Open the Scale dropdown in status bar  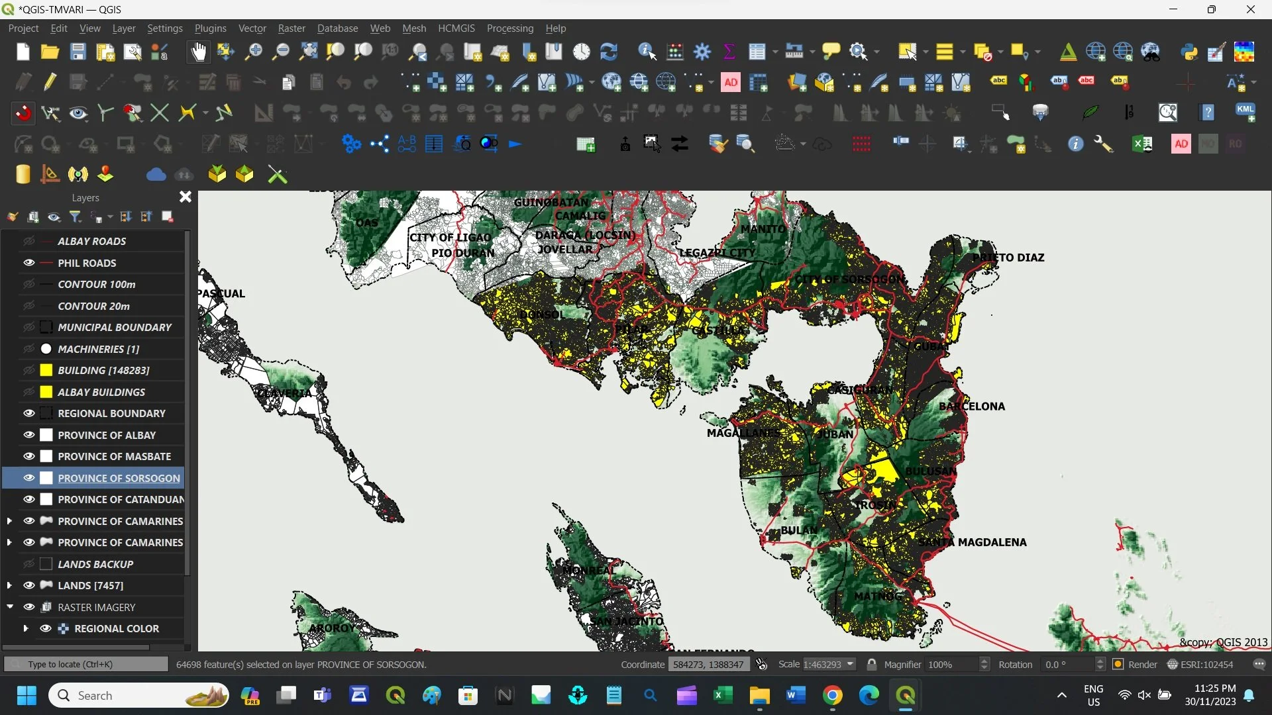click(x=851, y=664)
